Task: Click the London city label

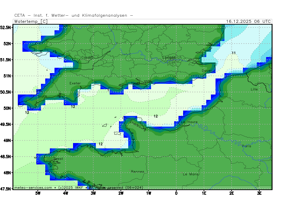Action: click(x=169, y=57)
